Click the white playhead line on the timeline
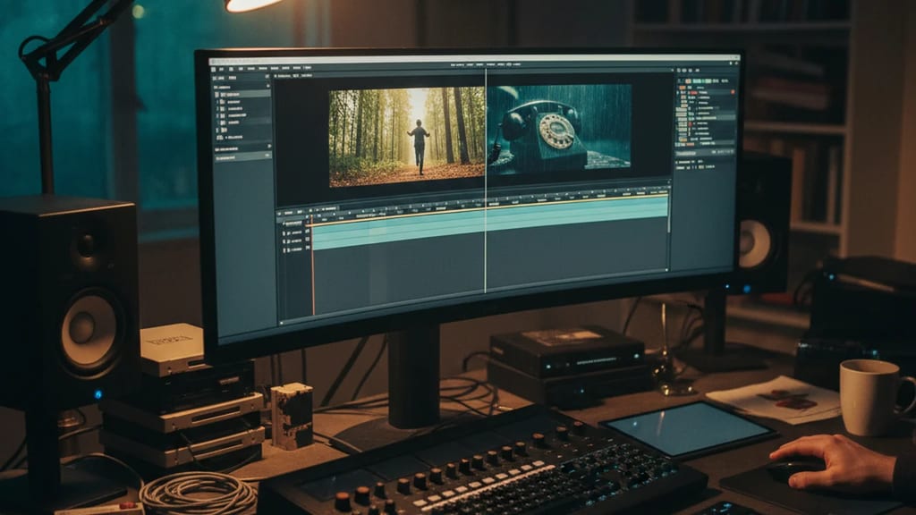The width and height of the screenshot is (916, 515). (486, 181)
